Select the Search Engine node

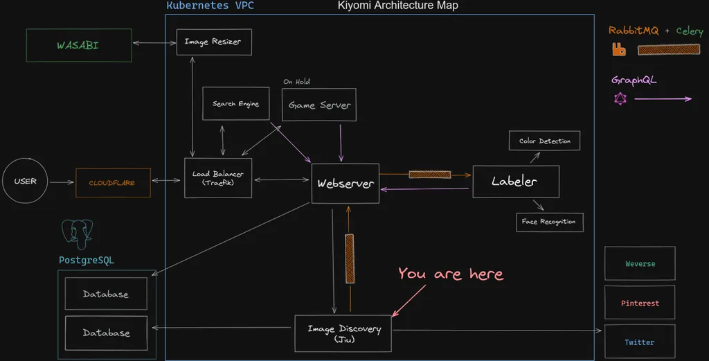[x=235, y=104]
